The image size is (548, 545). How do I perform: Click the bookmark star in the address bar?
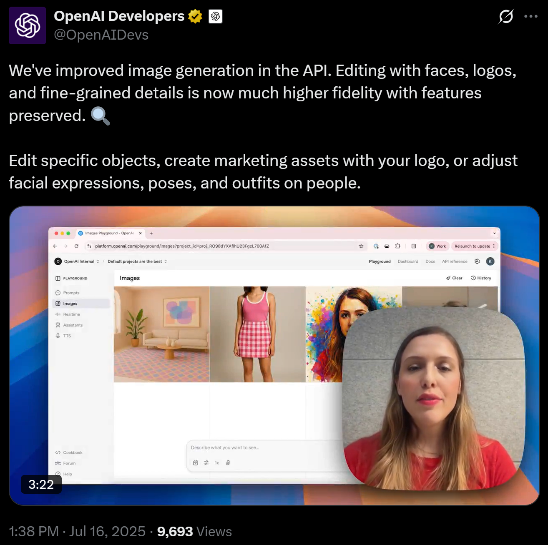pyautogui.click(x=361, y=246)
